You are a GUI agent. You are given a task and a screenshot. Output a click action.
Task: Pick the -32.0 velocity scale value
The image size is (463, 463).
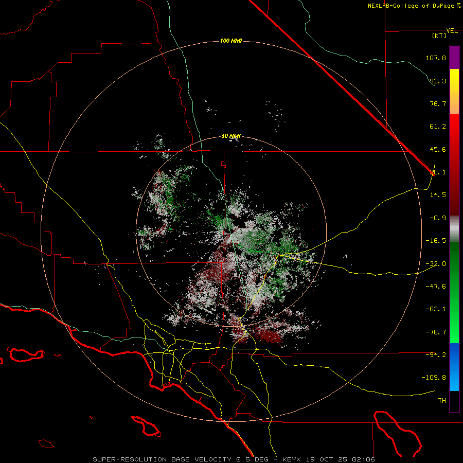point(436,264)
